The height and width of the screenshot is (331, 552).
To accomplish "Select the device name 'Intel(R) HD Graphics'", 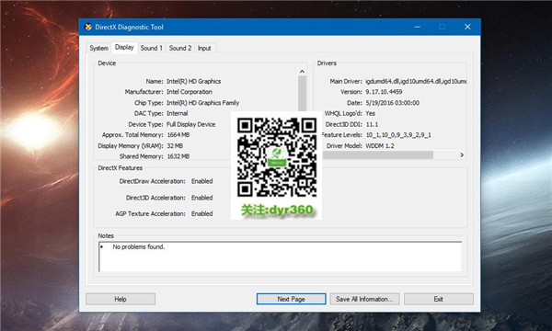I will pos(193,81).
